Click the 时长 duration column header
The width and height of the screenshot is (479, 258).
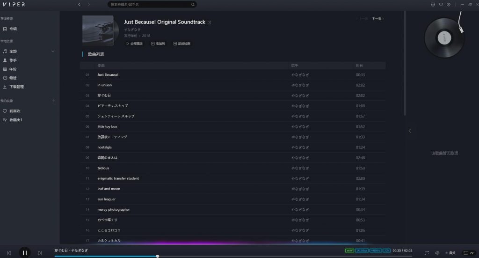click(359, 66)
